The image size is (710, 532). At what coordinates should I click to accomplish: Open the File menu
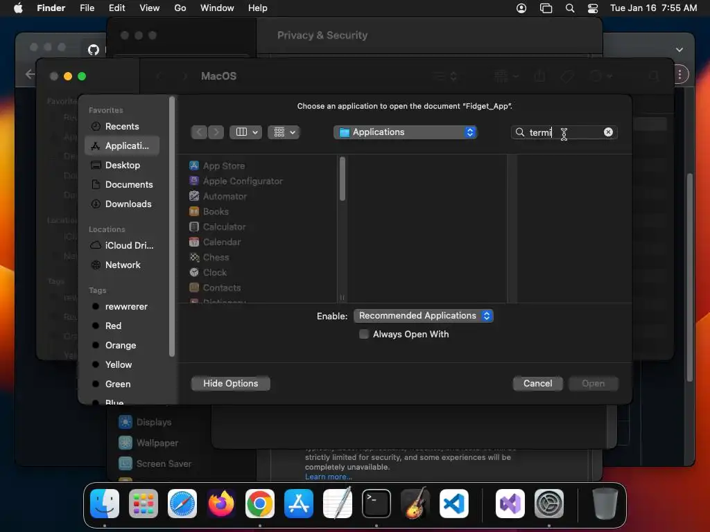tap(87, 8)
